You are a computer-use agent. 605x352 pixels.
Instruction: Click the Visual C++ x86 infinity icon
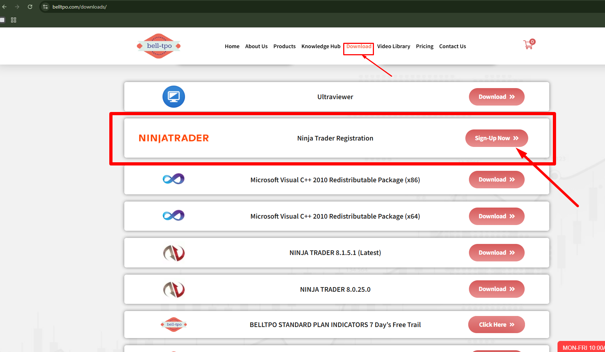(x=174, y=179)
